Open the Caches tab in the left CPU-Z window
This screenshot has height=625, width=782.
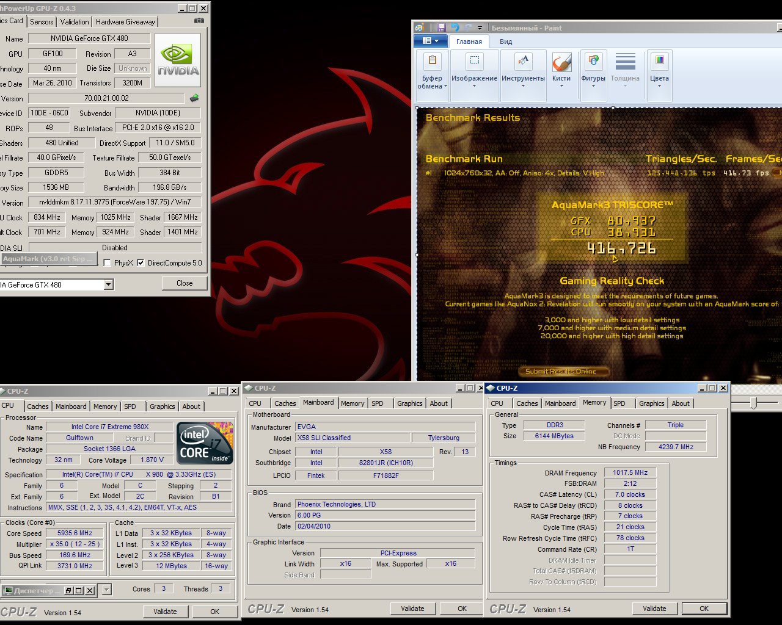[x=38, y=406]
